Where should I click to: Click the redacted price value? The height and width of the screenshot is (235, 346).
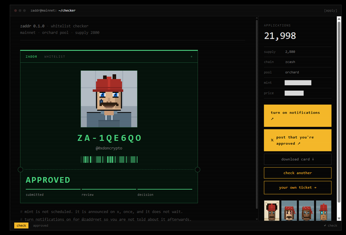click(x=294, y=93)
